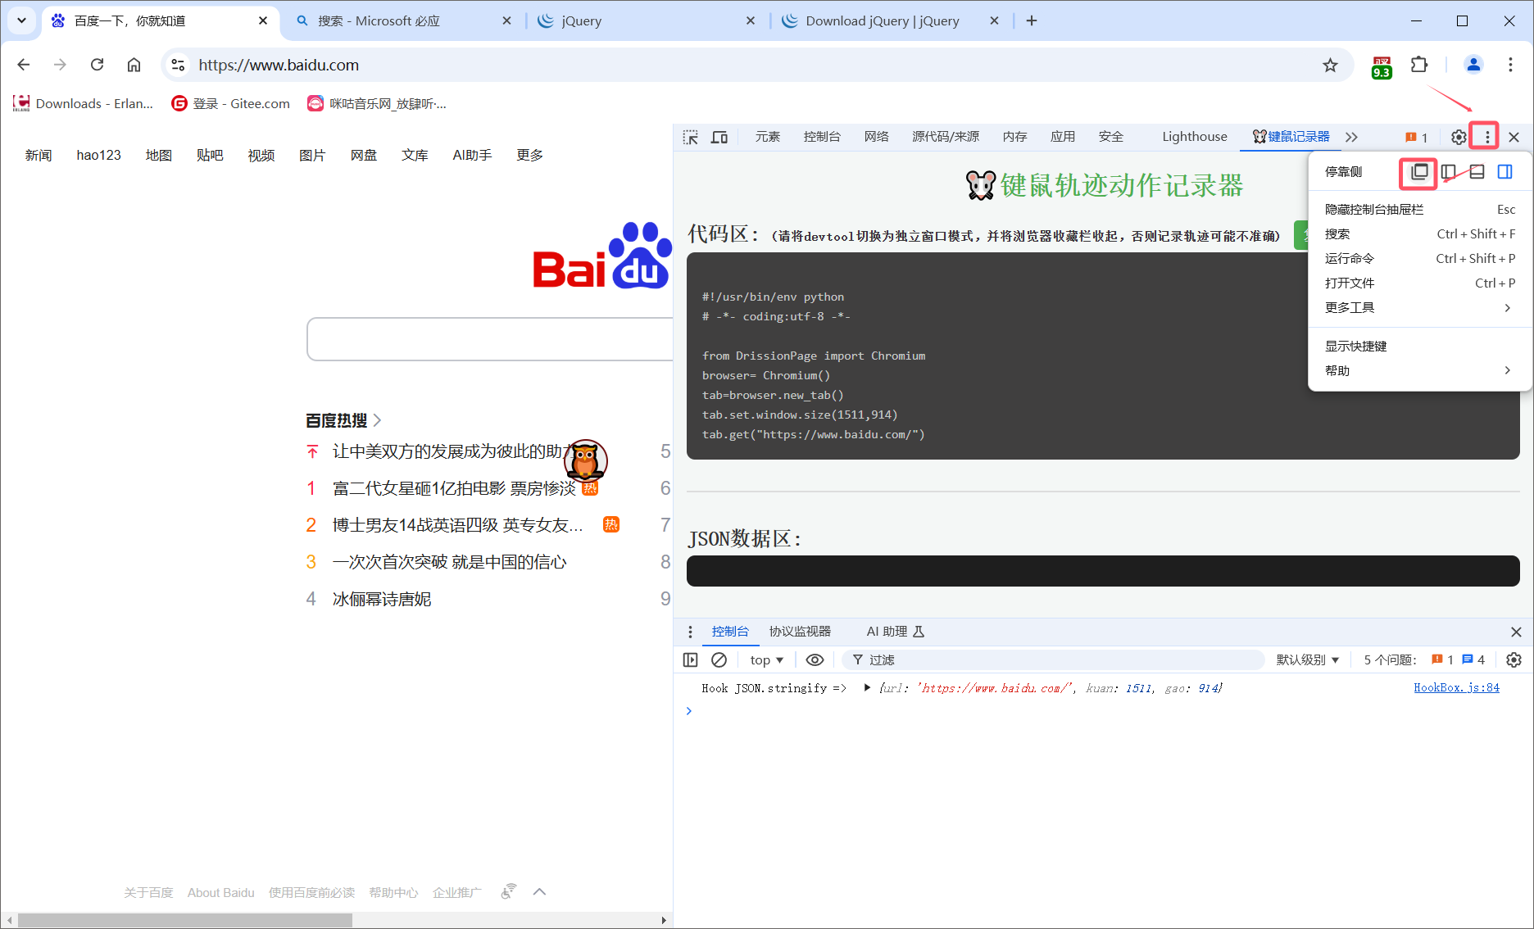Viewport: 1534px width, 929px height.
Task: Click the green 9.3 extension icon
Action: 1382,67
